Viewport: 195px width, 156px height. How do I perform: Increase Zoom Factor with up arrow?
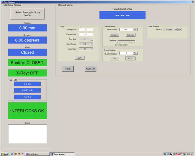92,44
